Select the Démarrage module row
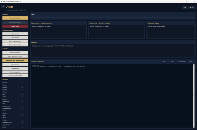The width and height of the screenshot is (197, 130). coord(13,101)
